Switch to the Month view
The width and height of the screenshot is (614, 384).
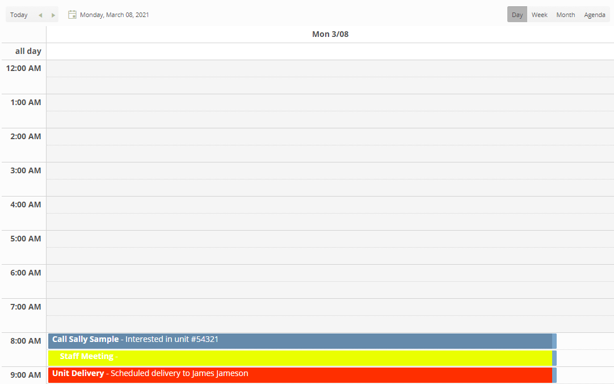point(565,15)
